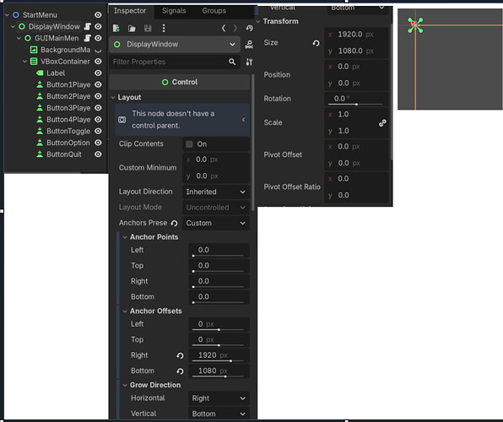This screenshot has width=503, height=422.
Task: Click the save resource floppy icon
Action: pyautogui.click(x=148, y=28)
